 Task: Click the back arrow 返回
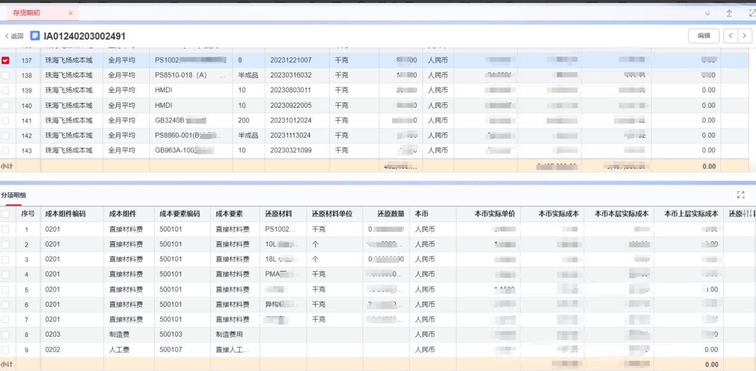click(x=14, y=36)
